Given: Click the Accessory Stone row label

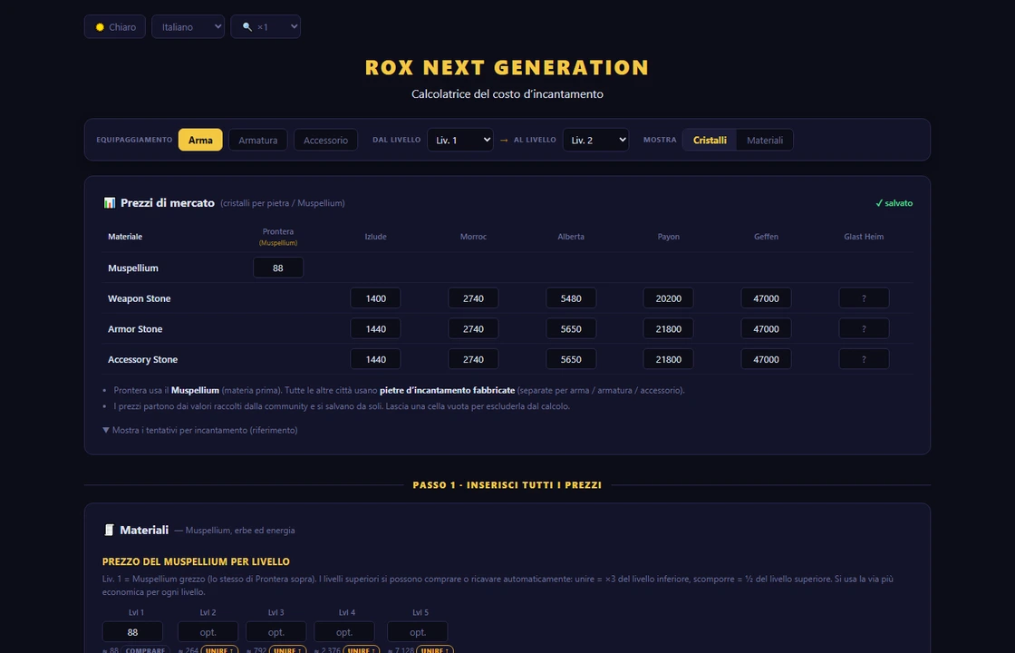Looking at the screenshot, I should coord(142,359).
